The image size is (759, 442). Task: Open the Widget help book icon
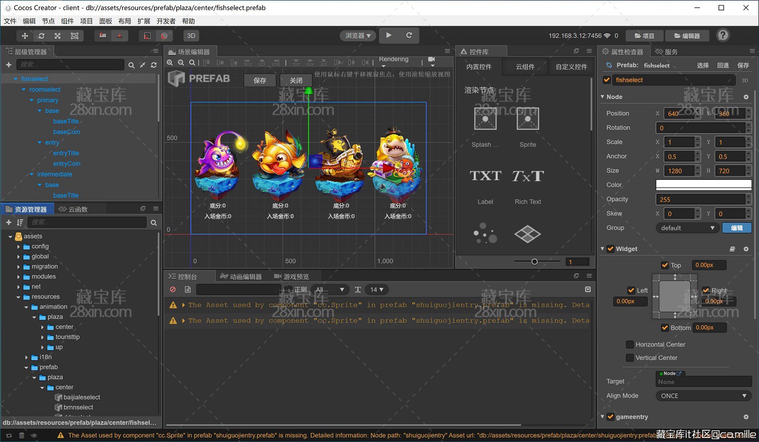732,249
